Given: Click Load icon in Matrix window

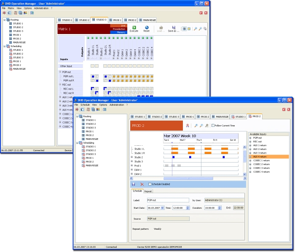Looking at the screenshot, I should [161, 28].
